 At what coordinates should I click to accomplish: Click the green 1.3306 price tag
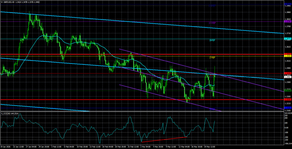287,91
